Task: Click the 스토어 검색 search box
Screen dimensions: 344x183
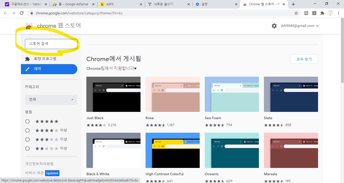Action: pyautogui.click(x=51, y=44)
